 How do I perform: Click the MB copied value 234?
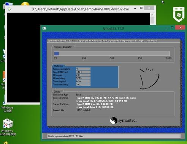[x=83, y=75]
